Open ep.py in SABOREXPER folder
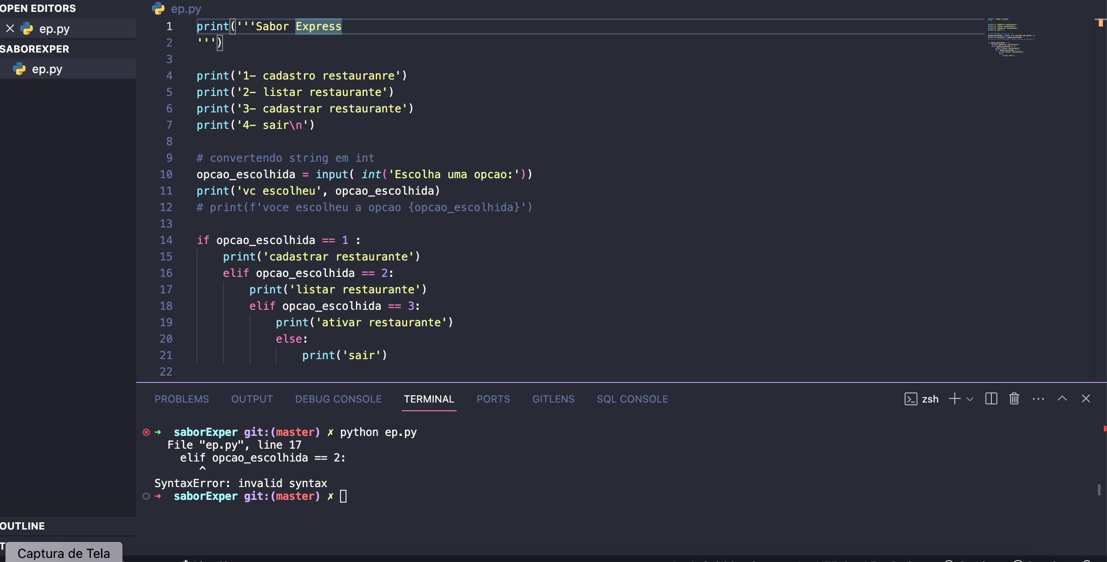The image size is (1107, 562). 68,69
